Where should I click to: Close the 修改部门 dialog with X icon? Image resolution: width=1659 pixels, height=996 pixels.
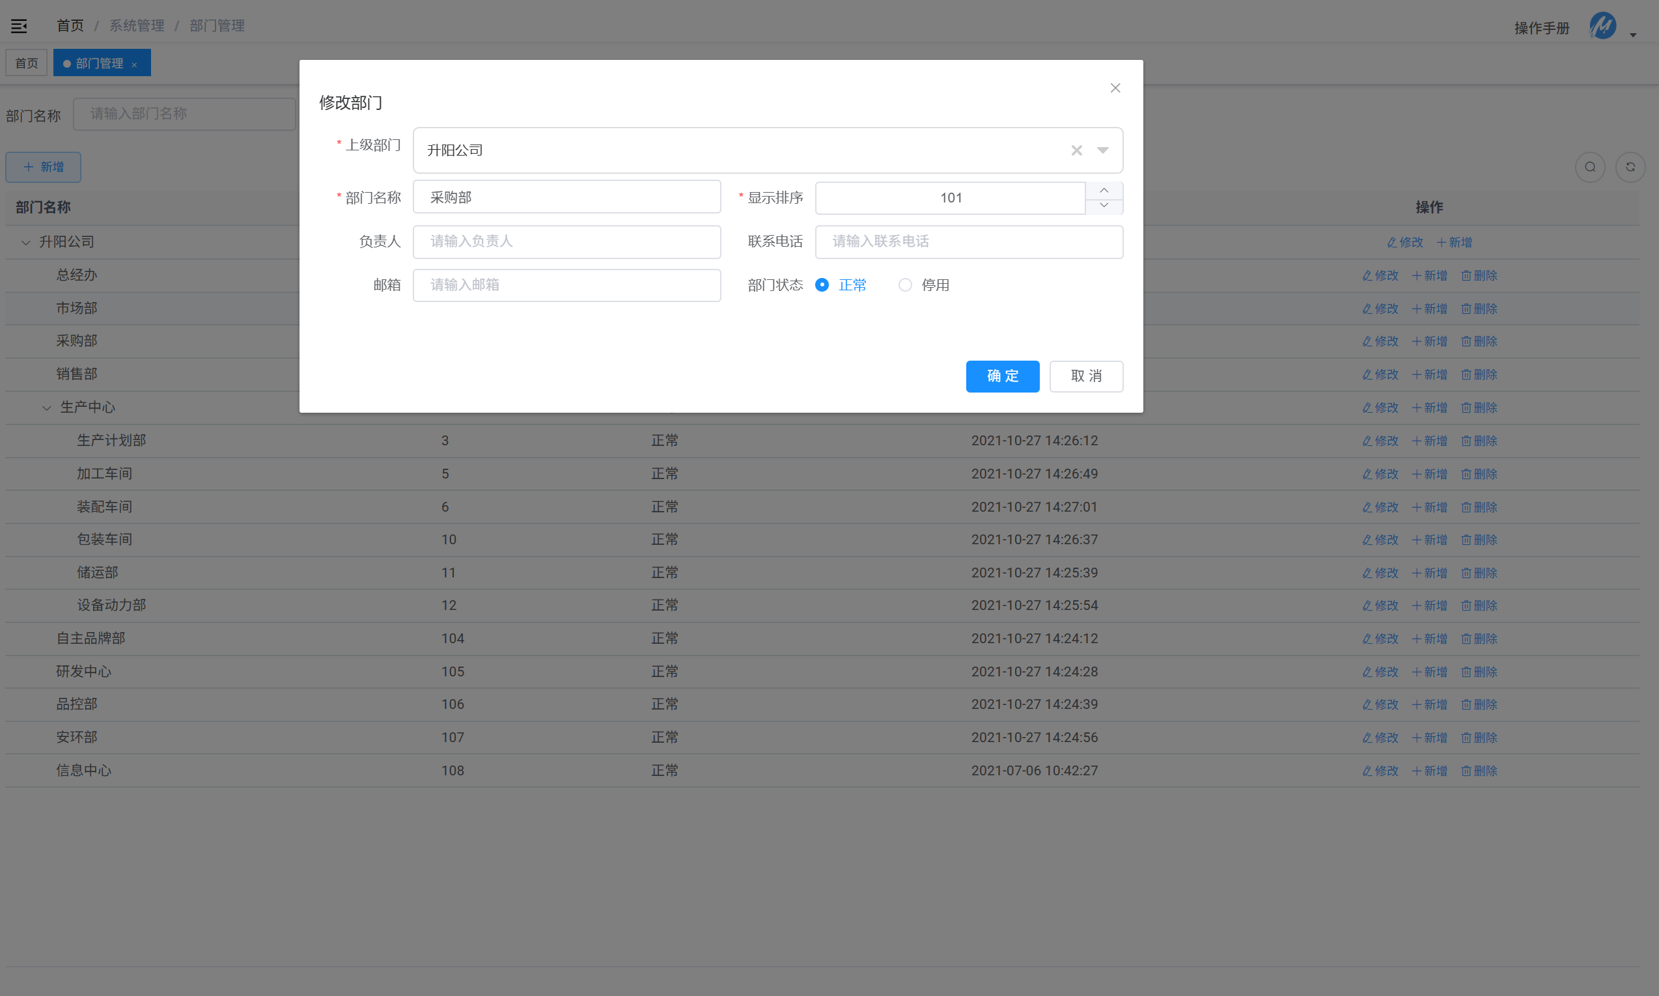coord(1115,88)
